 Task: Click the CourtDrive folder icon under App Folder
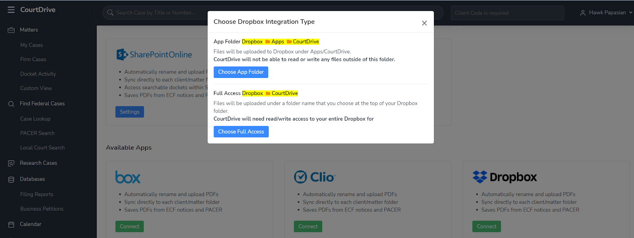coord(289,42)
